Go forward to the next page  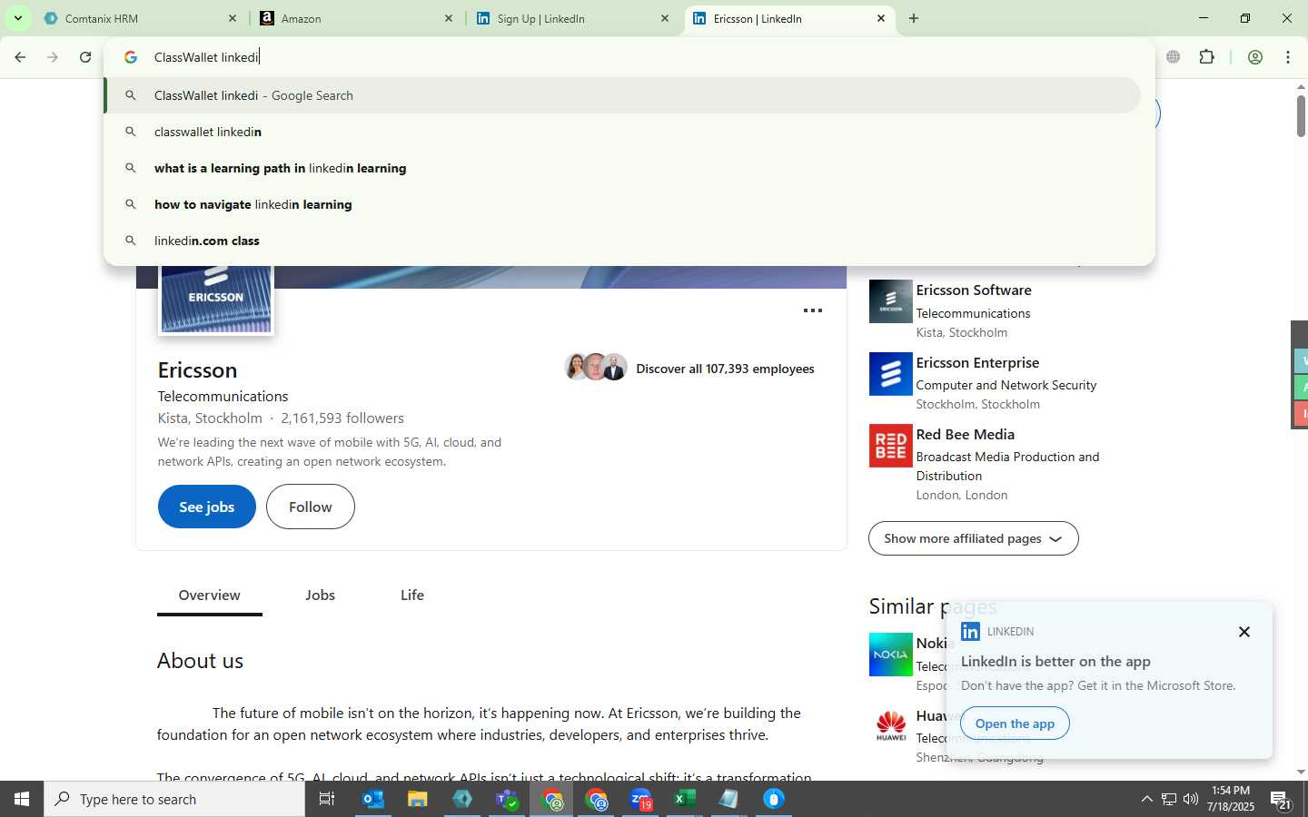pyautogui.click(x=53, y=57)
